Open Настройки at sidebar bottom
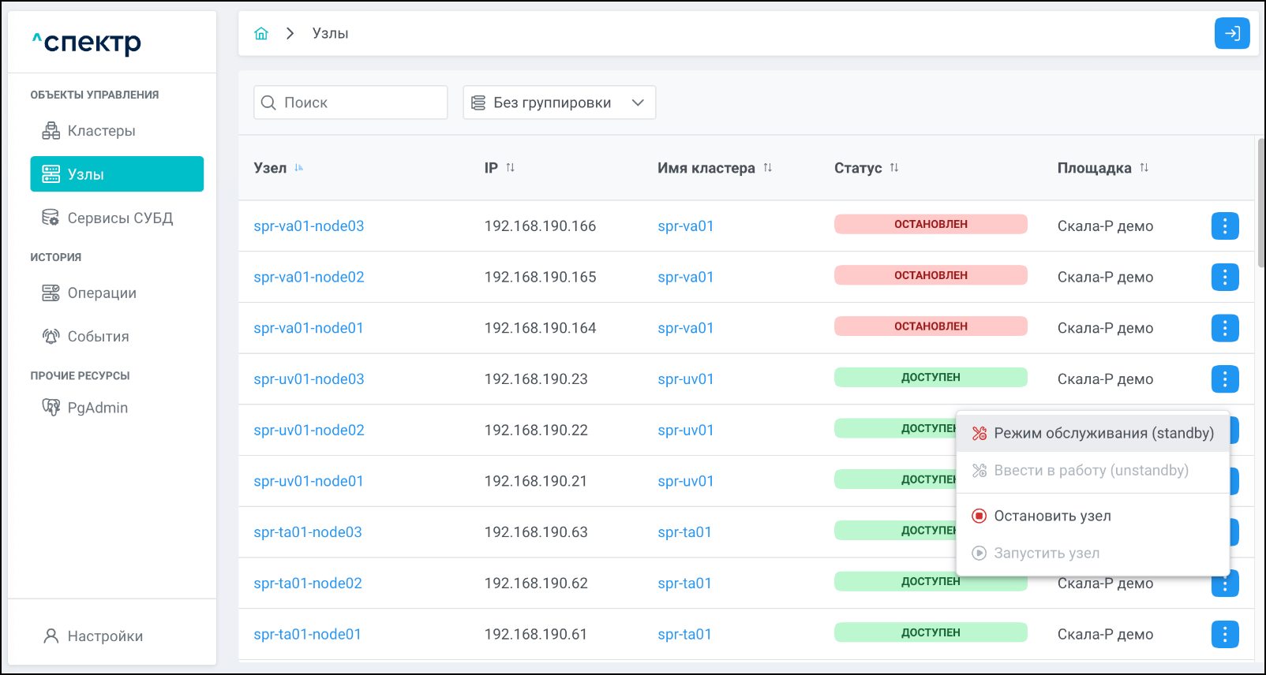This screenshot has height=675, width=1266. [x=104, y=636]
